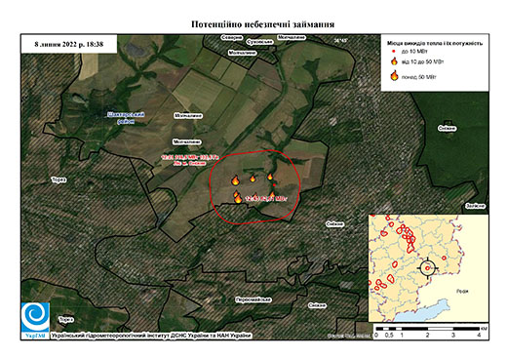Click the longitude coordinate label at the top map edge
This screenshot has height=359, width=507.
[x=340, y=41]
